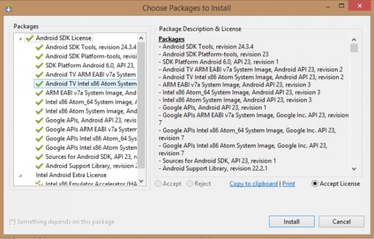
Task: Click checkmark icon beside Android TV ARM EABI v7a
Action: pyautogui.click(x=39, y=74)
